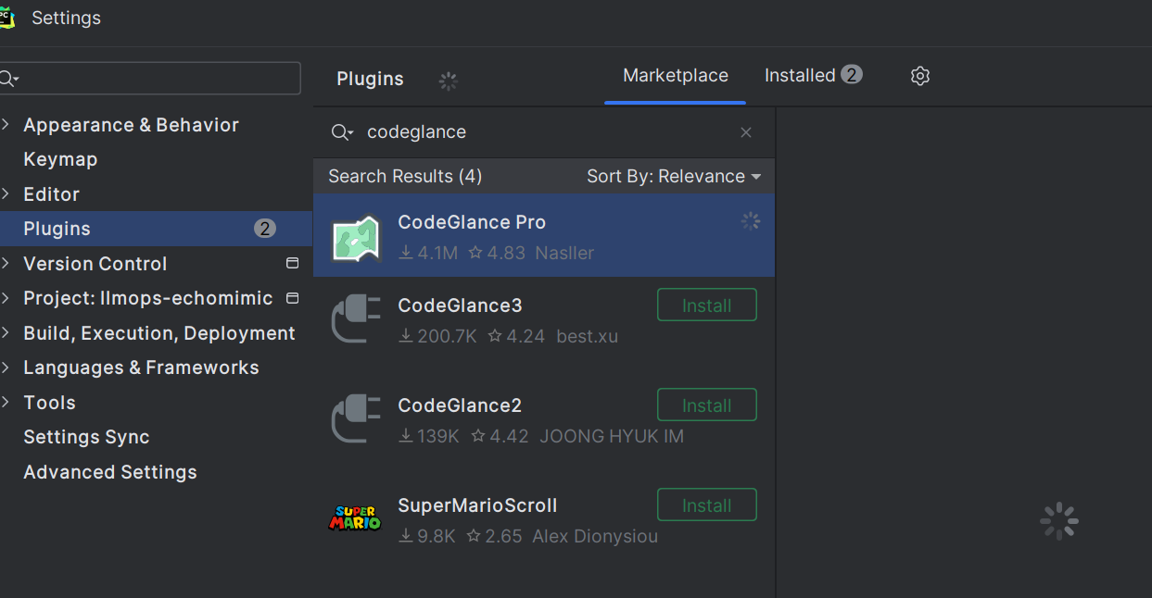Click Project llmops-echomimic project-level icon
The width and height of the screenshot is (1152, 598).
pos(292,298)
